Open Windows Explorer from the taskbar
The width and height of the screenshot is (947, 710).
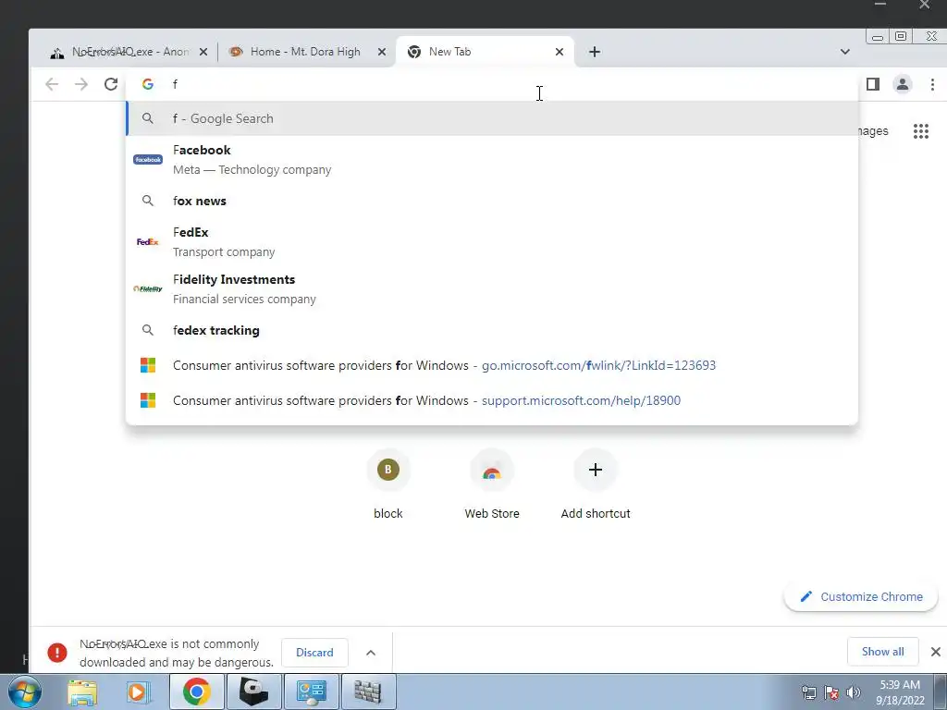point(82,692)
